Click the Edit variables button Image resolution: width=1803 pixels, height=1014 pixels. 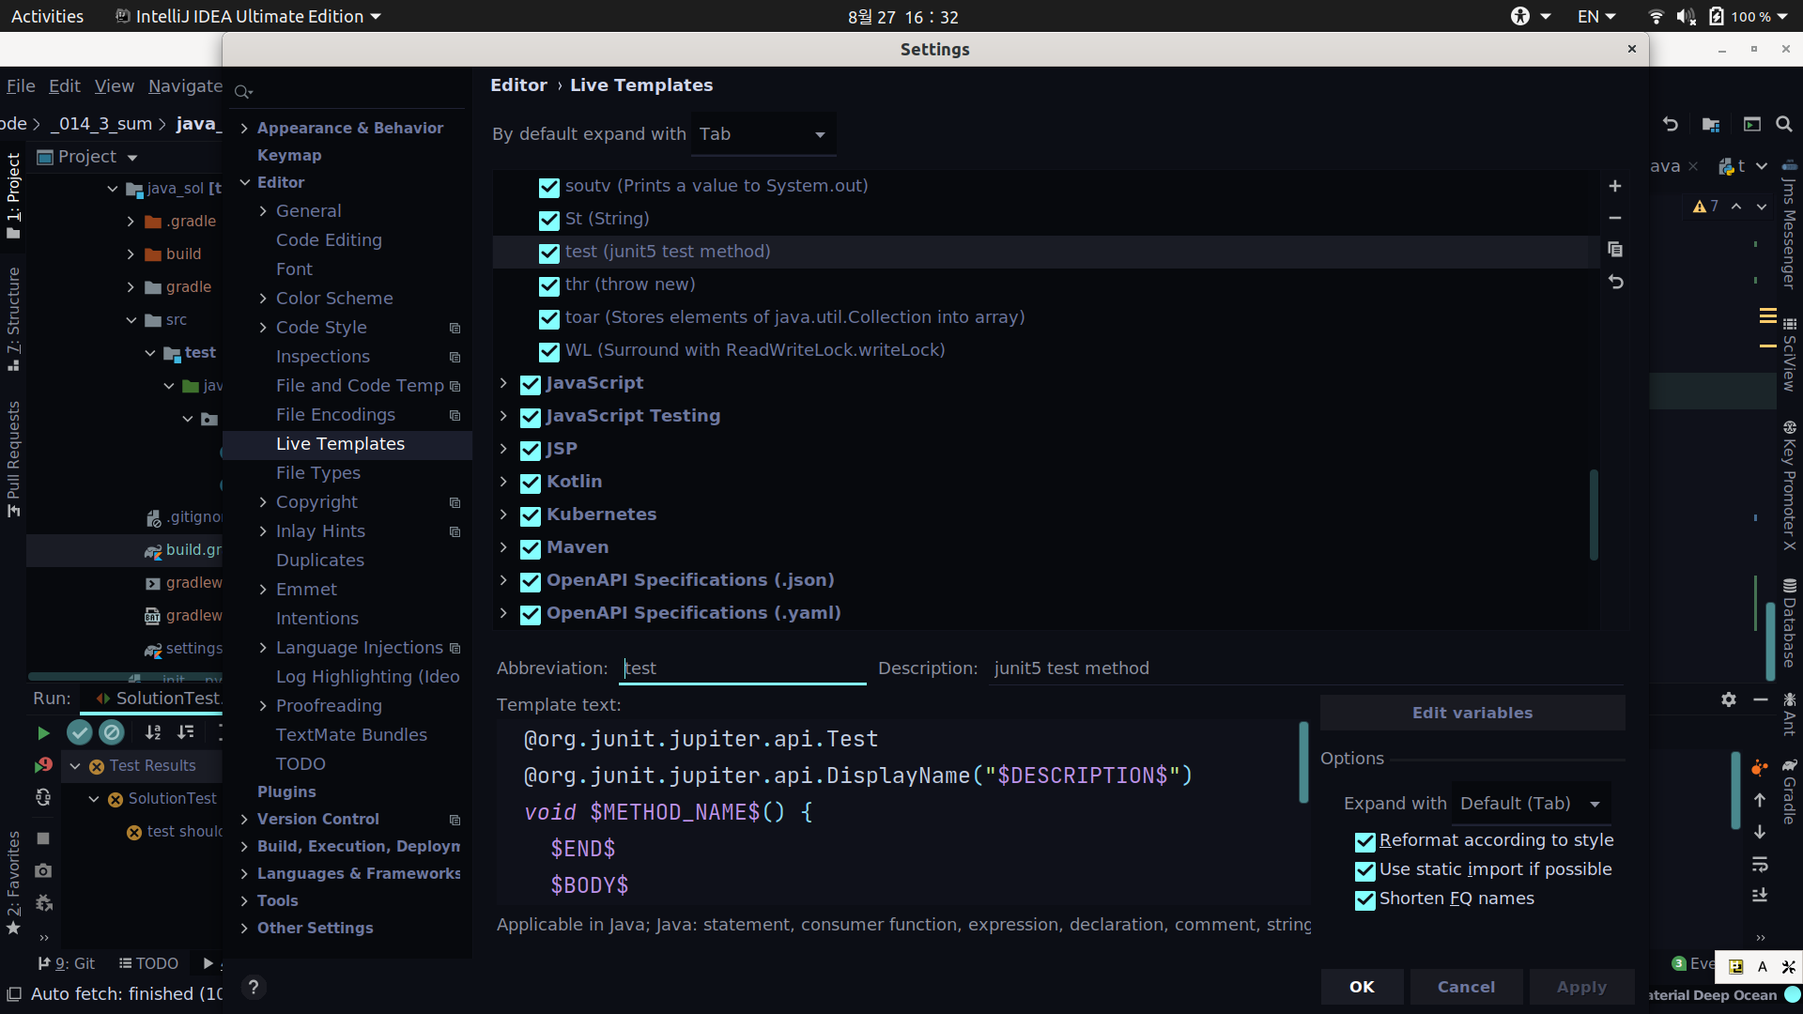click(x=1472, y=713)
